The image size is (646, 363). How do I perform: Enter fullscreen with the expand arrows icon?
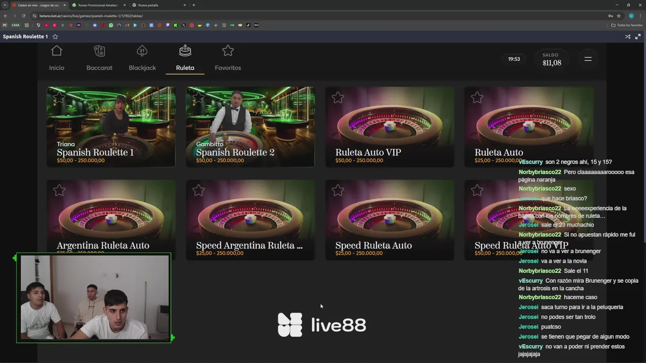638,36
